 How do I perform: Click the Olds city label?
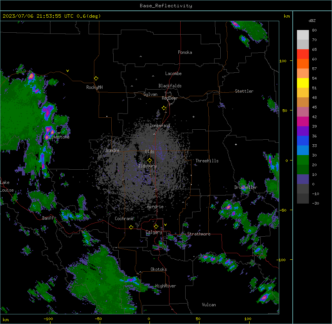149,152
